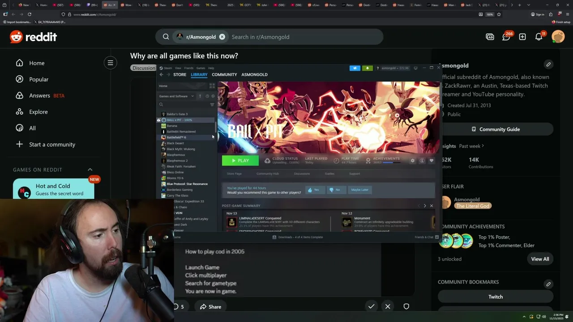
Task: Open Steam library advanced filter icon
Action: [x=212, y=104]
